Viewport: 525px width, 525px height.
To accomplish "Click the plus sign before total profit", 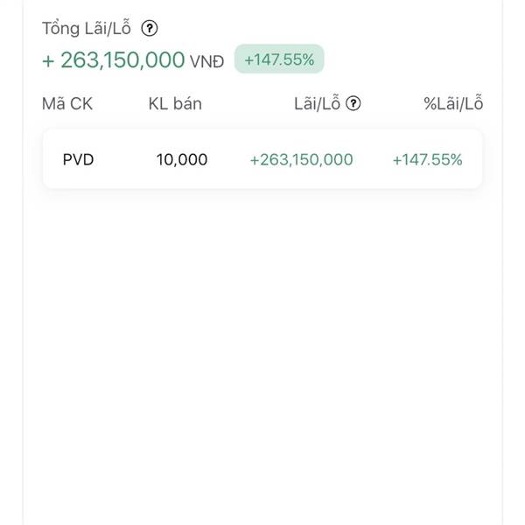I will (47, 59).
